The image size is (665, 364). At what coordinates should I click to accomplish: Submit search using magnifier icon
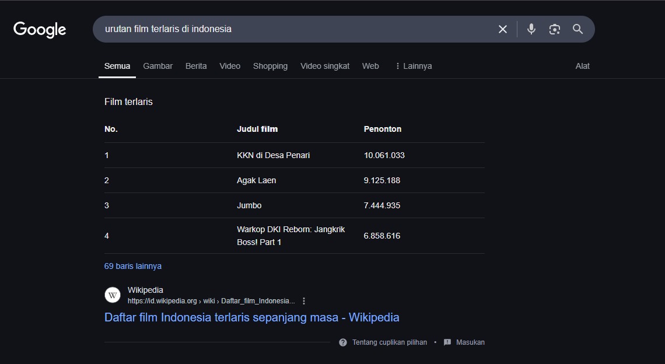tap(577, 29)
